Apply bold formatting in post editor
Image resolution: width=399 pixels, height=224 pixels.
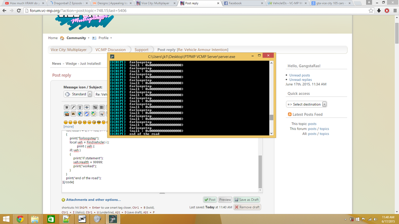pyautogui.click(x=67, y=107)
